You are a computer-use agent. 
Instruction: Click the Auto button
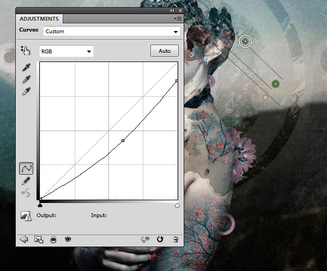pos(165,51)
